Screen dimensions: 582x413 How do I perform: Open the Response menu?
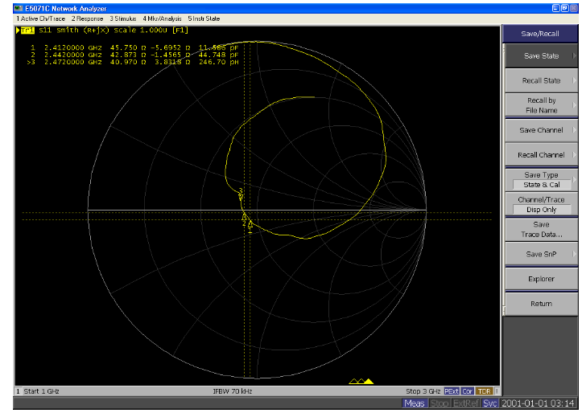tap(87, 18)
